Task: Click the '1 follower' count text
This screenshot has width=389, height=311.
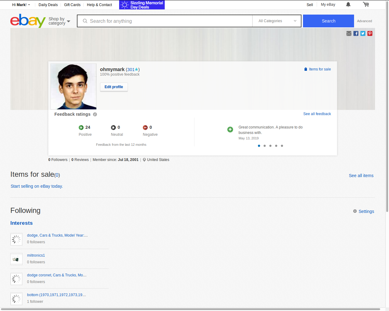Action: click(x=35, y=302)
